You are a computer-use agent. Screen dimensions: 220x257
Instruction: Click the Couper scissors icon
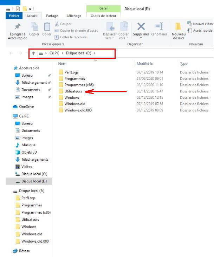pos(57,24)
